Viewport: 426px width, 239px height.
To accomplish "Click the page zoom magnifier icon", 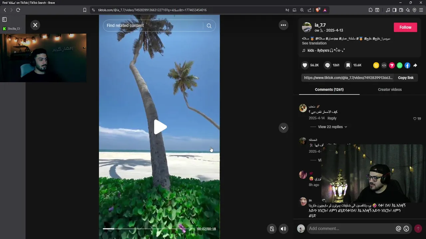I will tap(302, 10).
